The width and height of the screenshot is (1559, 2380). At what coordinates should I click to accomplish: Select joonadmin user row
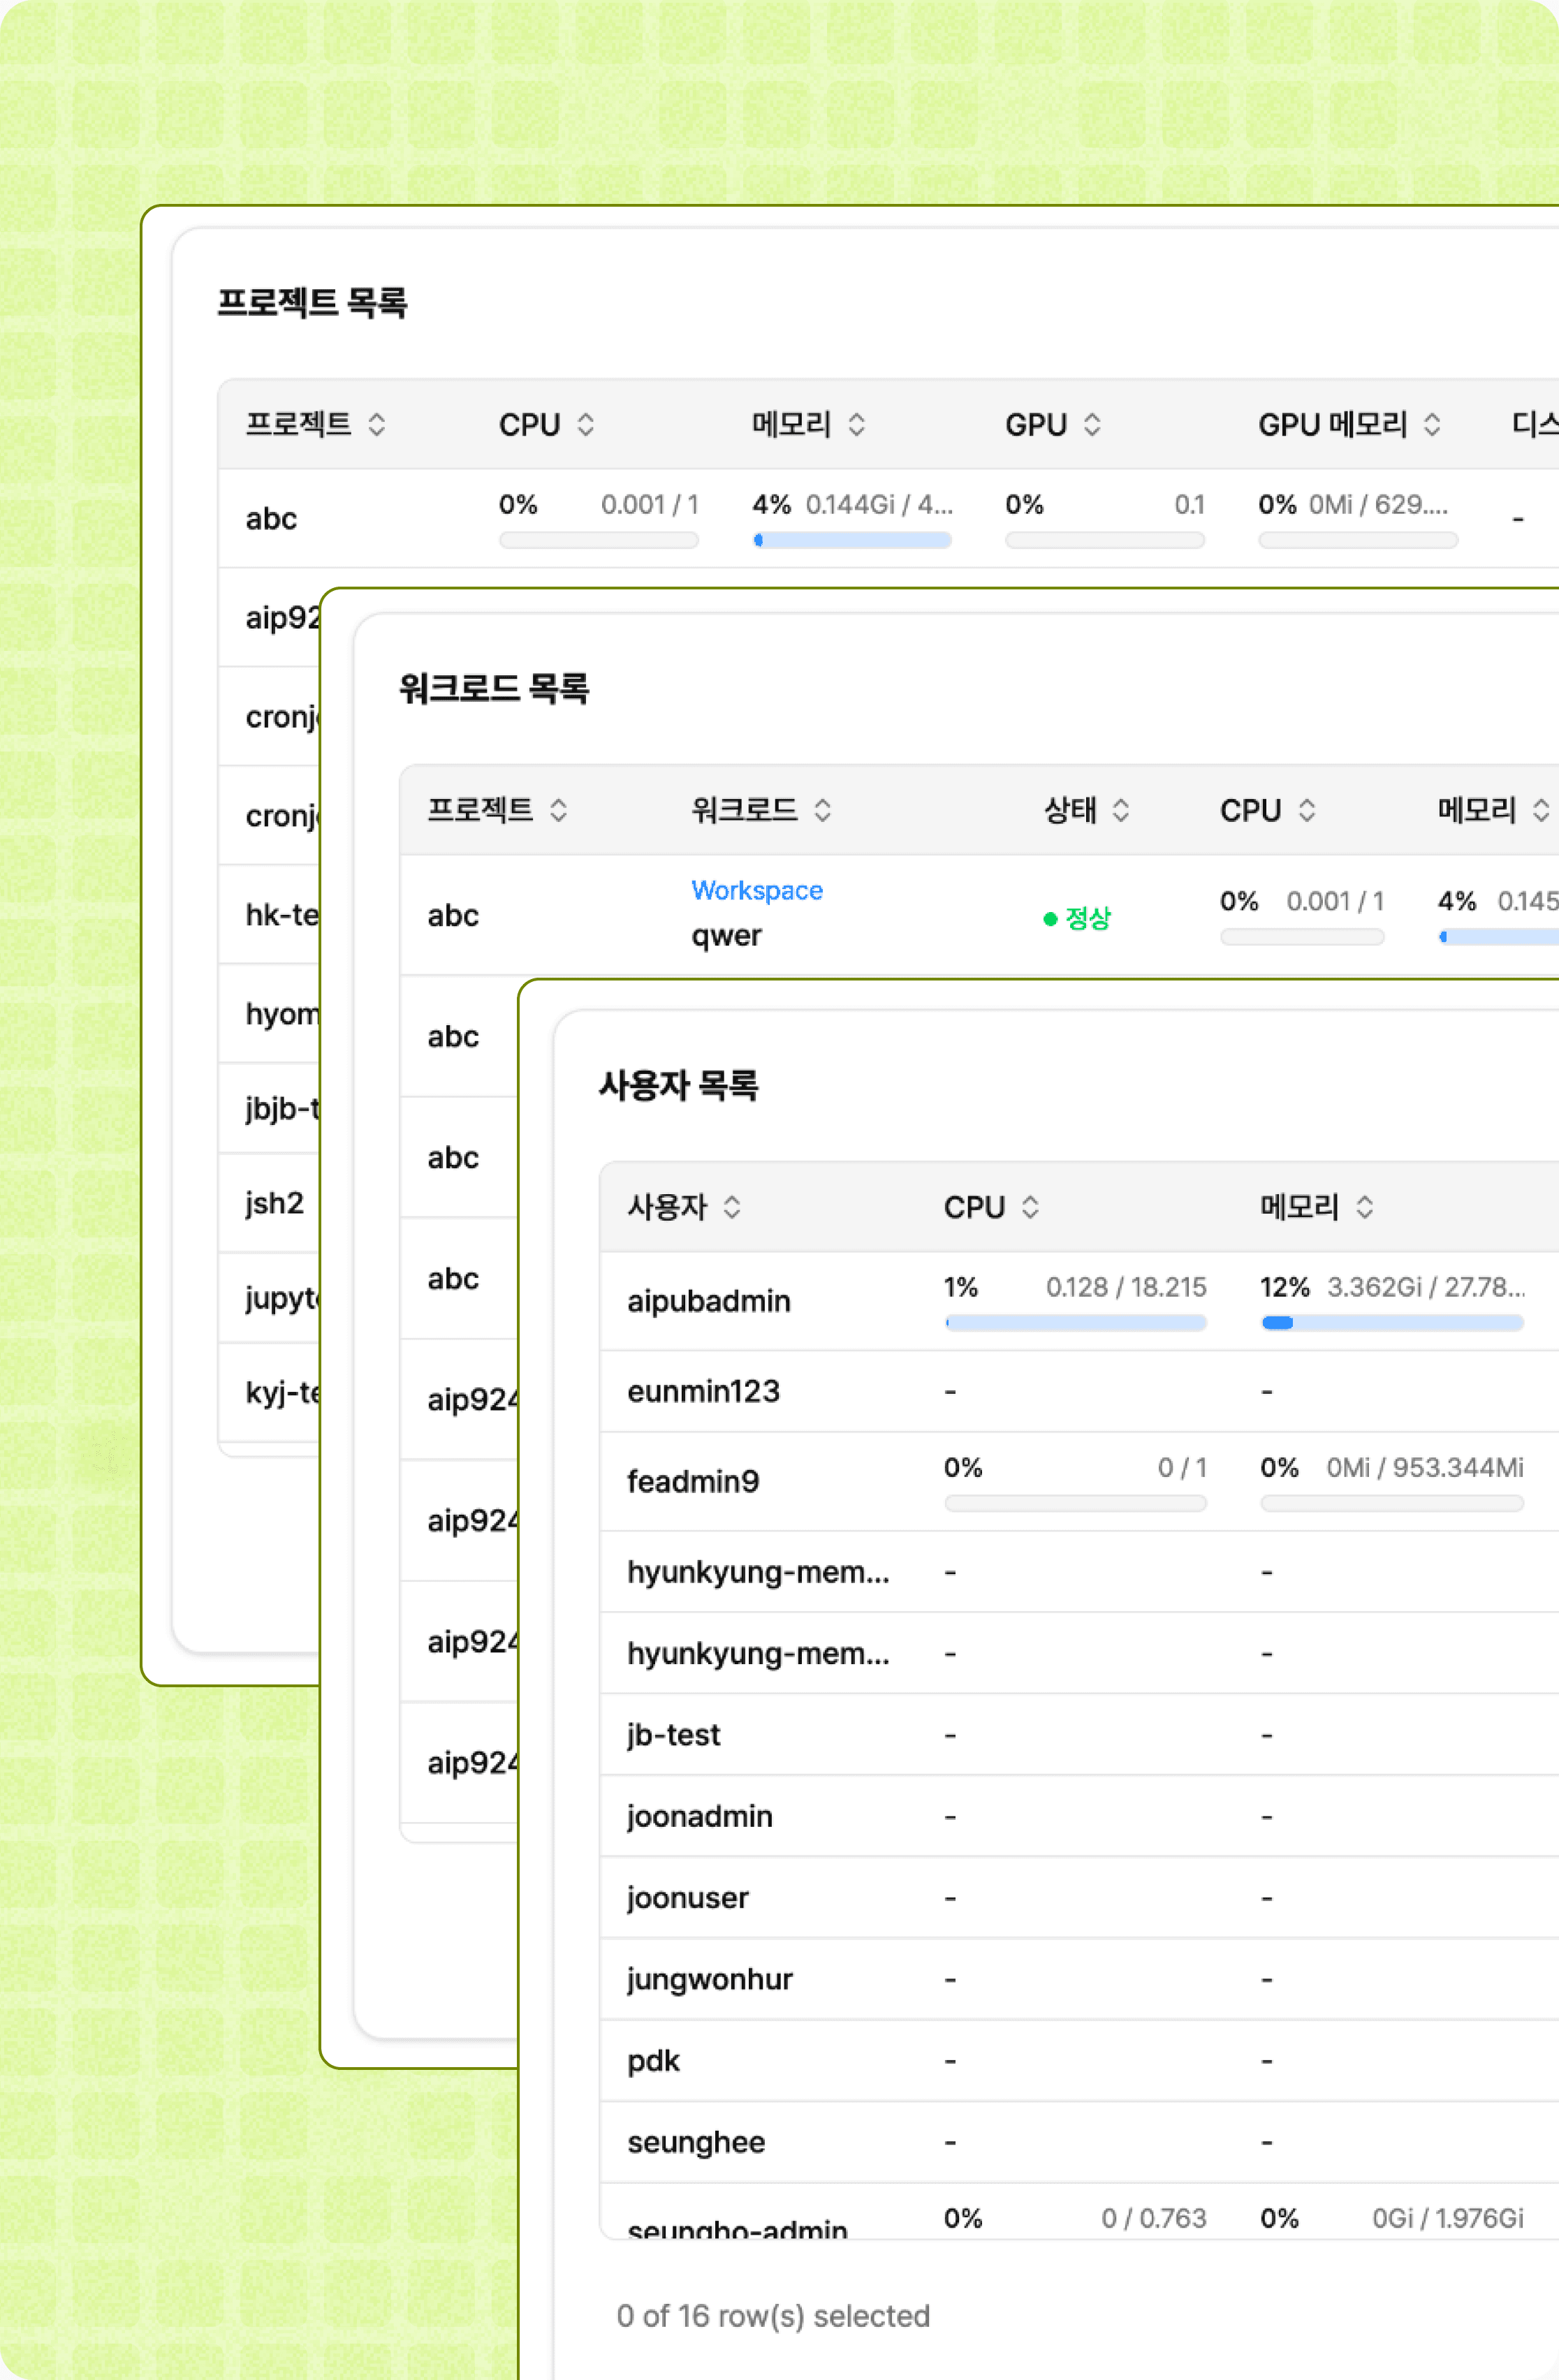click(1079, 1816)
